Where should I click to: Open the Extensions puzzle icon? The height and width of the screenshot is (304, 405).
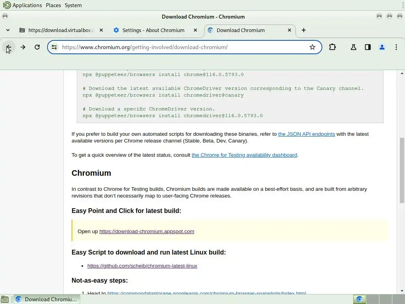coord(332,47)
